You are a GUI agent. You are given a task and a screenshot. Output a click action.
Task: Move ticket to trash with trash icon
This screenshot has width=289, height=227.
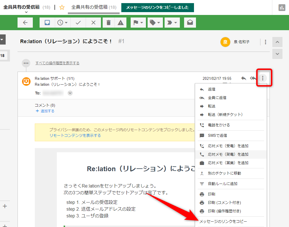[x=109, y=23]
